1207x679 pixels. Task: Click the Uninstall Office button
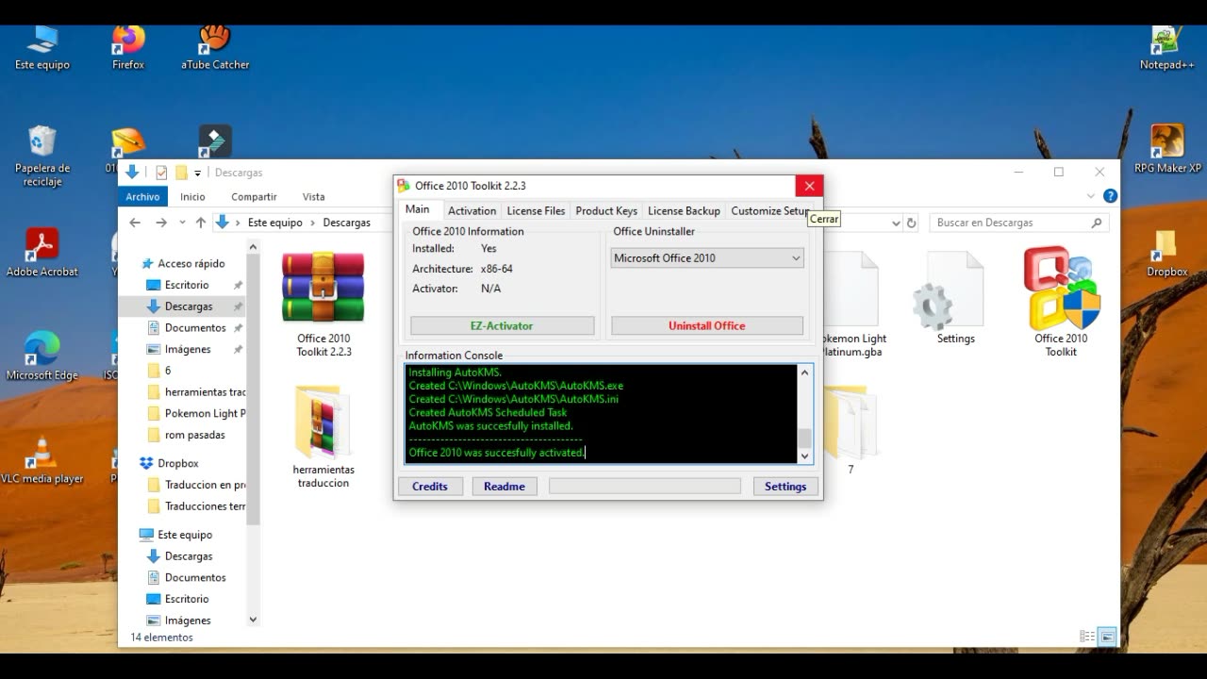tap(707, 325)
